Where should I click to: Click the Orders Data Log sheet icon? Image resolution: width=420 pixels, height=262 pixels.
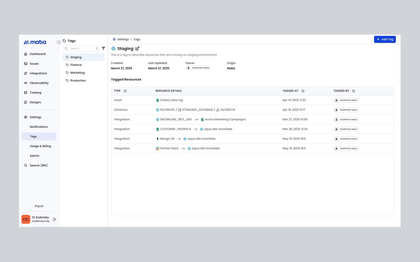coord(157,100)
